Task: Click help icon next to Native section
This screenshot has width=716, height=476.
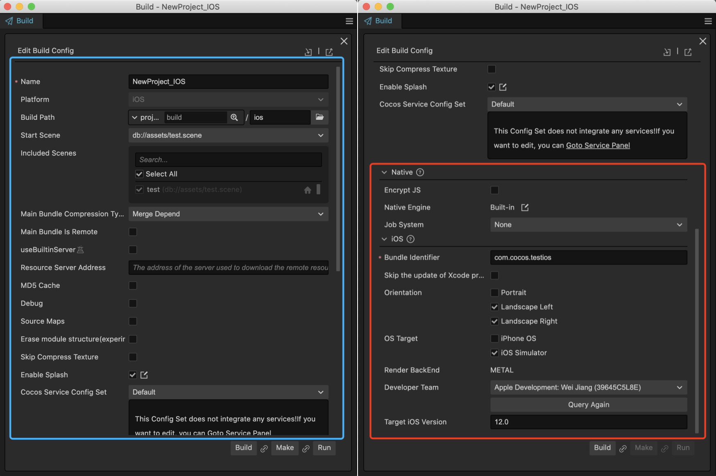Action: pos(420,172)
